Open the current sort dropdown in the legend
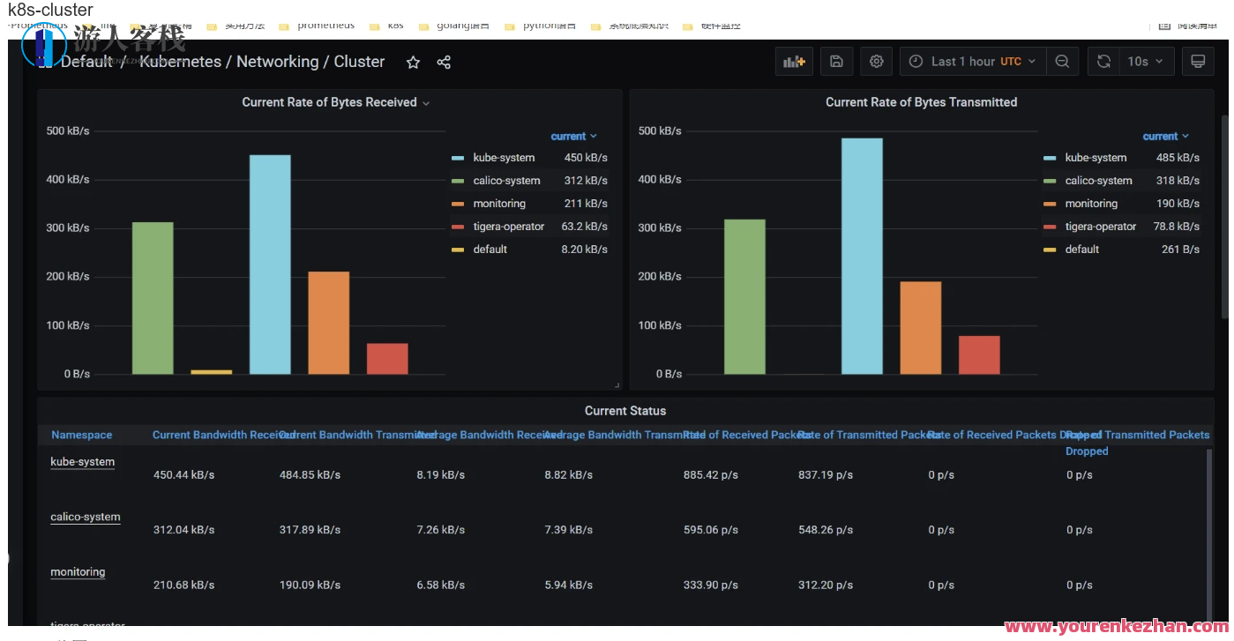Screen dimensions: 1234x641 click(573, 136)
